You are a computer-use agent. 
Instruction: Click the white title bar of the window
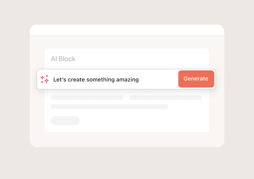tap(127, 30)
